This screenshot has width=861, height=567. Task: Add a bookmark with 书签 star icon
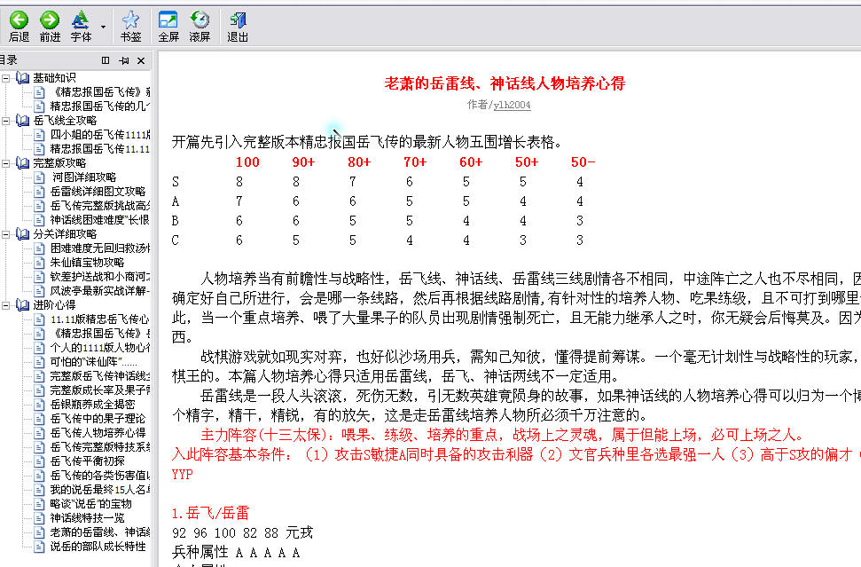130,20
